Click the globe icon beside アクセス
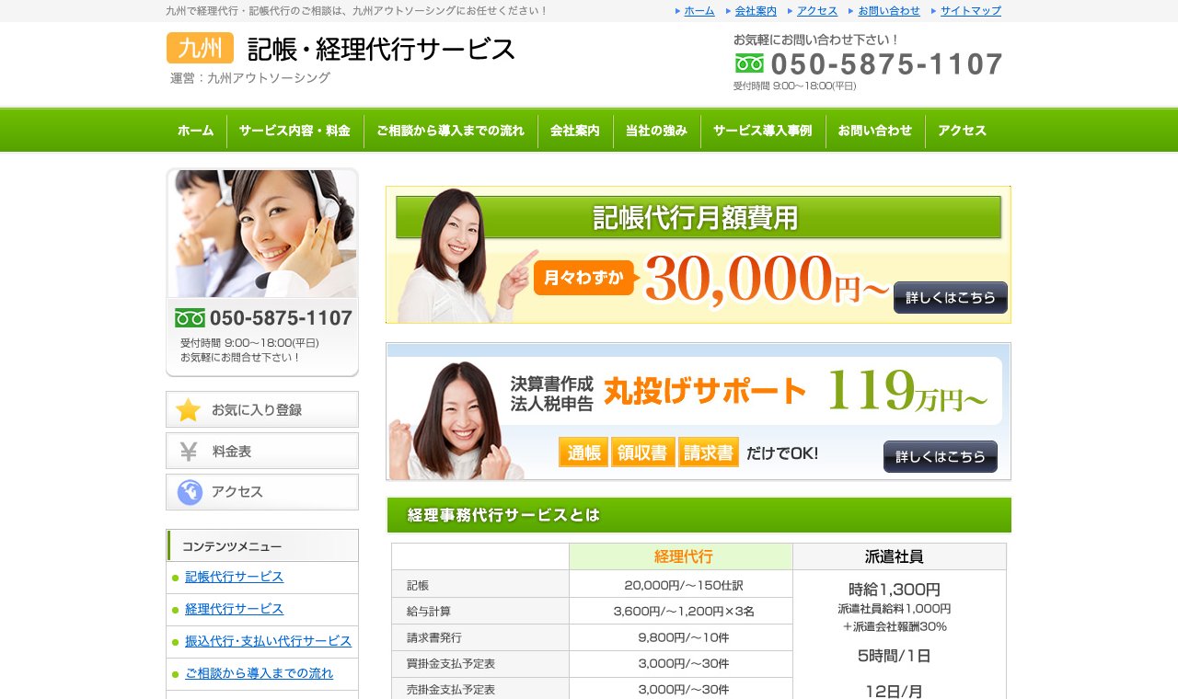This screenshot has width=1178, height=699. coord(190,493)
